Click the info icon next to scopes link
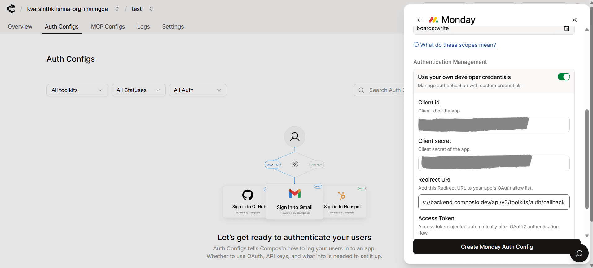 pyautogui.click(x=416, y=45)
